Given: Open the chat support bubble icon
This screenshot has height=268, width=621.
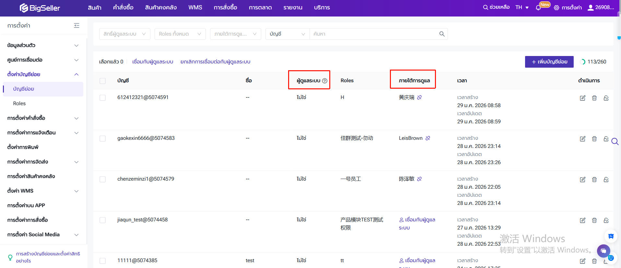Looking at the screenshot, I should [603, 251].
